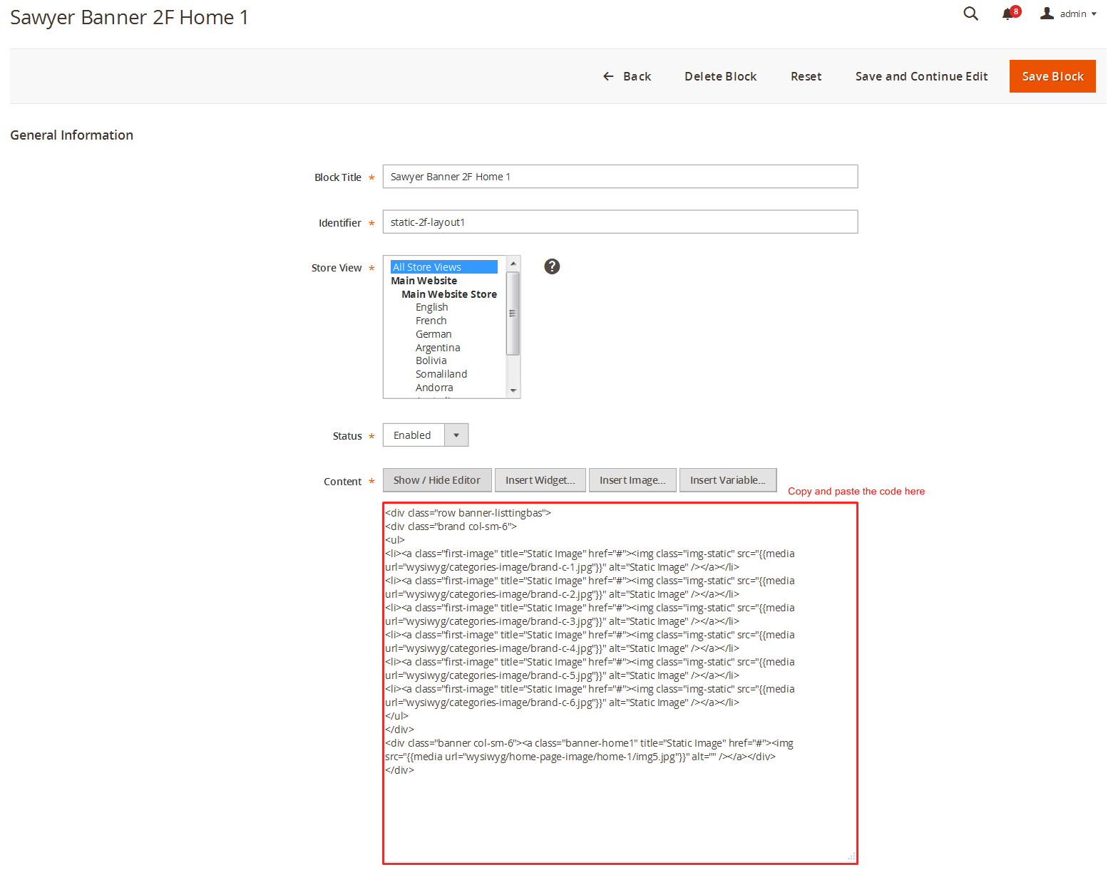Open the search magnifier icon
The width and height of the screenshot is (1118, 892).
click(x=970, y=14)
